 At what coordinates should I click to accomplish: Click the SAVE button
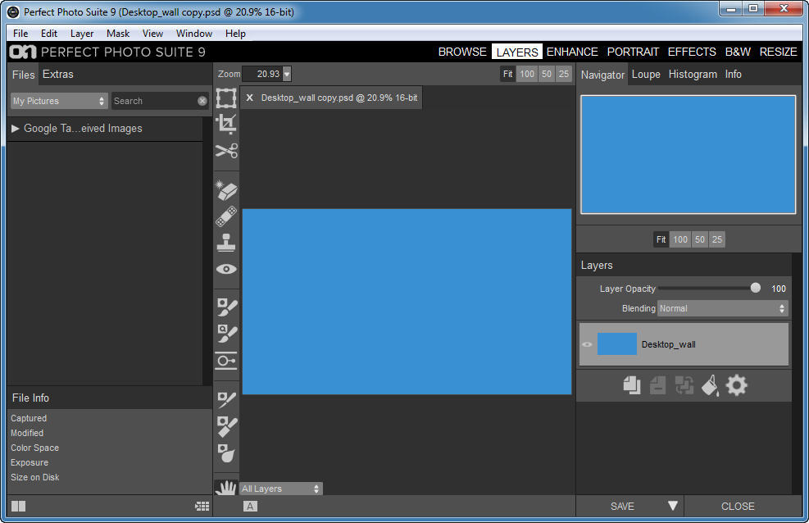tap(622, 507)
